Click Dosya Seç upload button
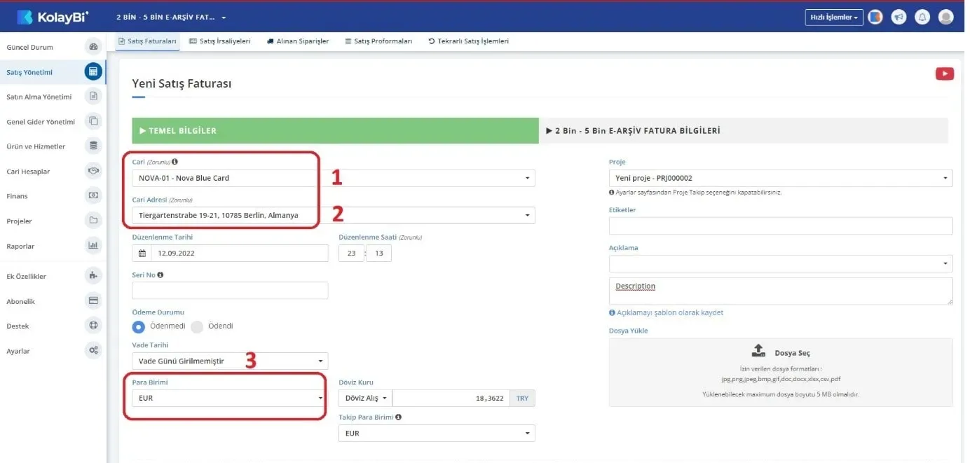Viewport: 970px width, 463px height. [781, 352]
